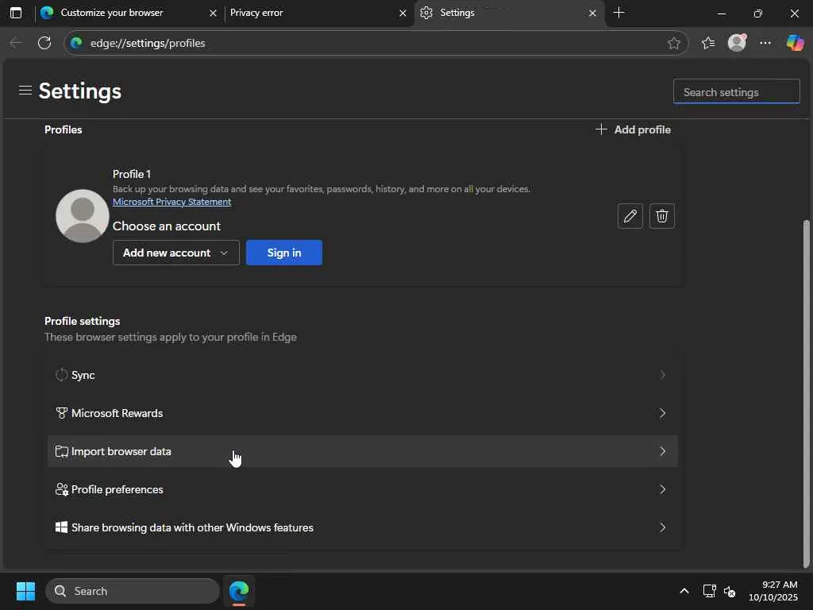Image resolution: width=813 pixels, height=610 pixels.
Task: Open the tab actions menu icon
Action: [16, 13]
